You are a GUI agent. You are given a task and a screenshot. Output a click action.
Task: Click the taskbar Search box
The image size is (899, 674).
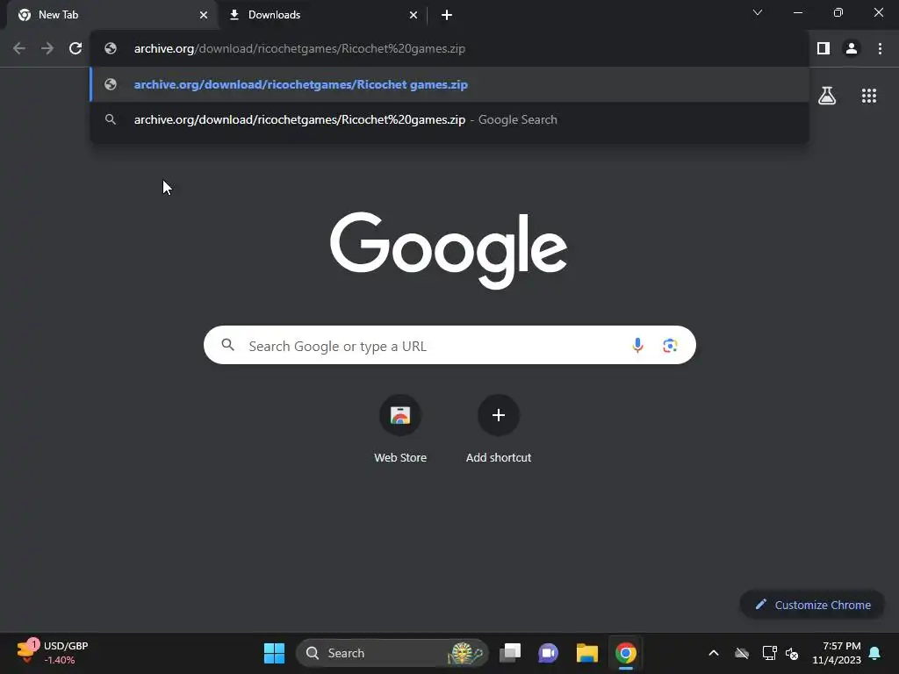point(392,653)
